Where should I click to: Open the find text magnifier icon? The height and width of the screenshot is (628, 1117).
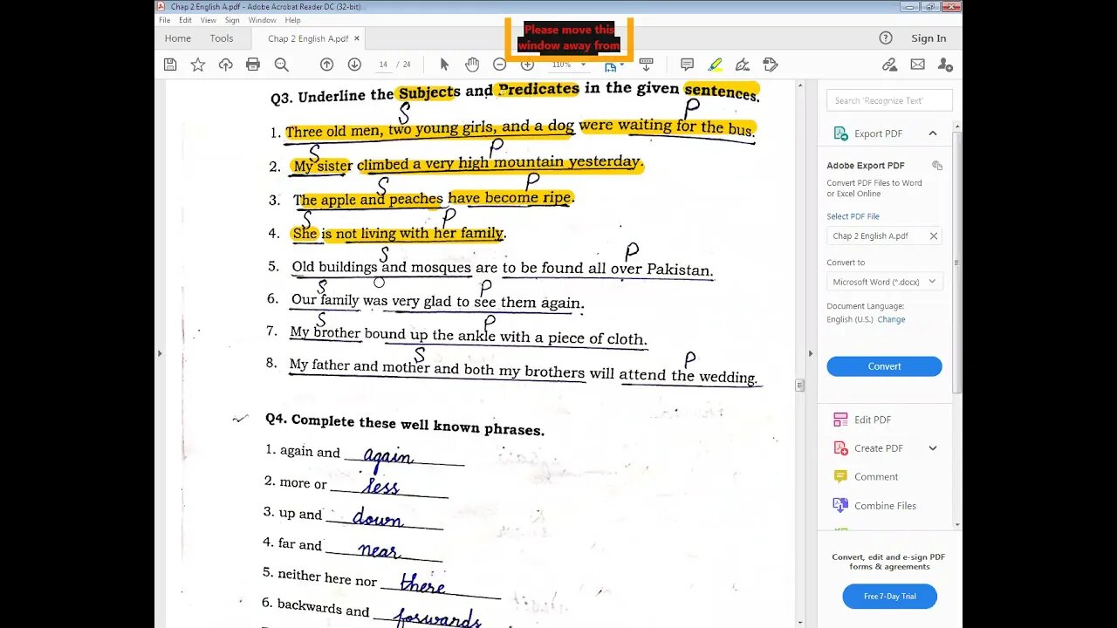pyautogui.click(x=281, y=65)
